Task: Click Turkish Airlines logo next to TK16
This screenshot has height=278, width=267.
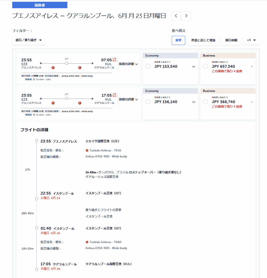Action: (x=87, y=150)
